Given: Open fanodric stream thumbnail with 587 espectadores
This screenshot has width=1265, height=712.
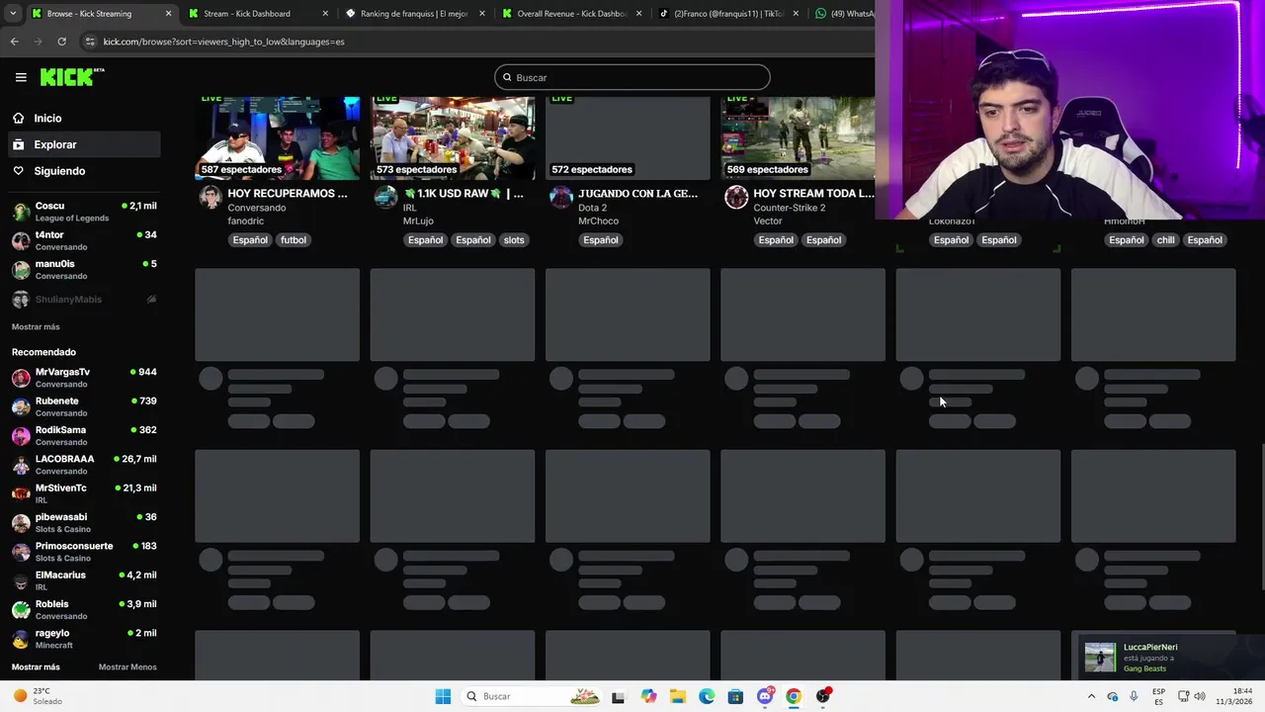Looking at the screenshot, I should pos(278,137).
